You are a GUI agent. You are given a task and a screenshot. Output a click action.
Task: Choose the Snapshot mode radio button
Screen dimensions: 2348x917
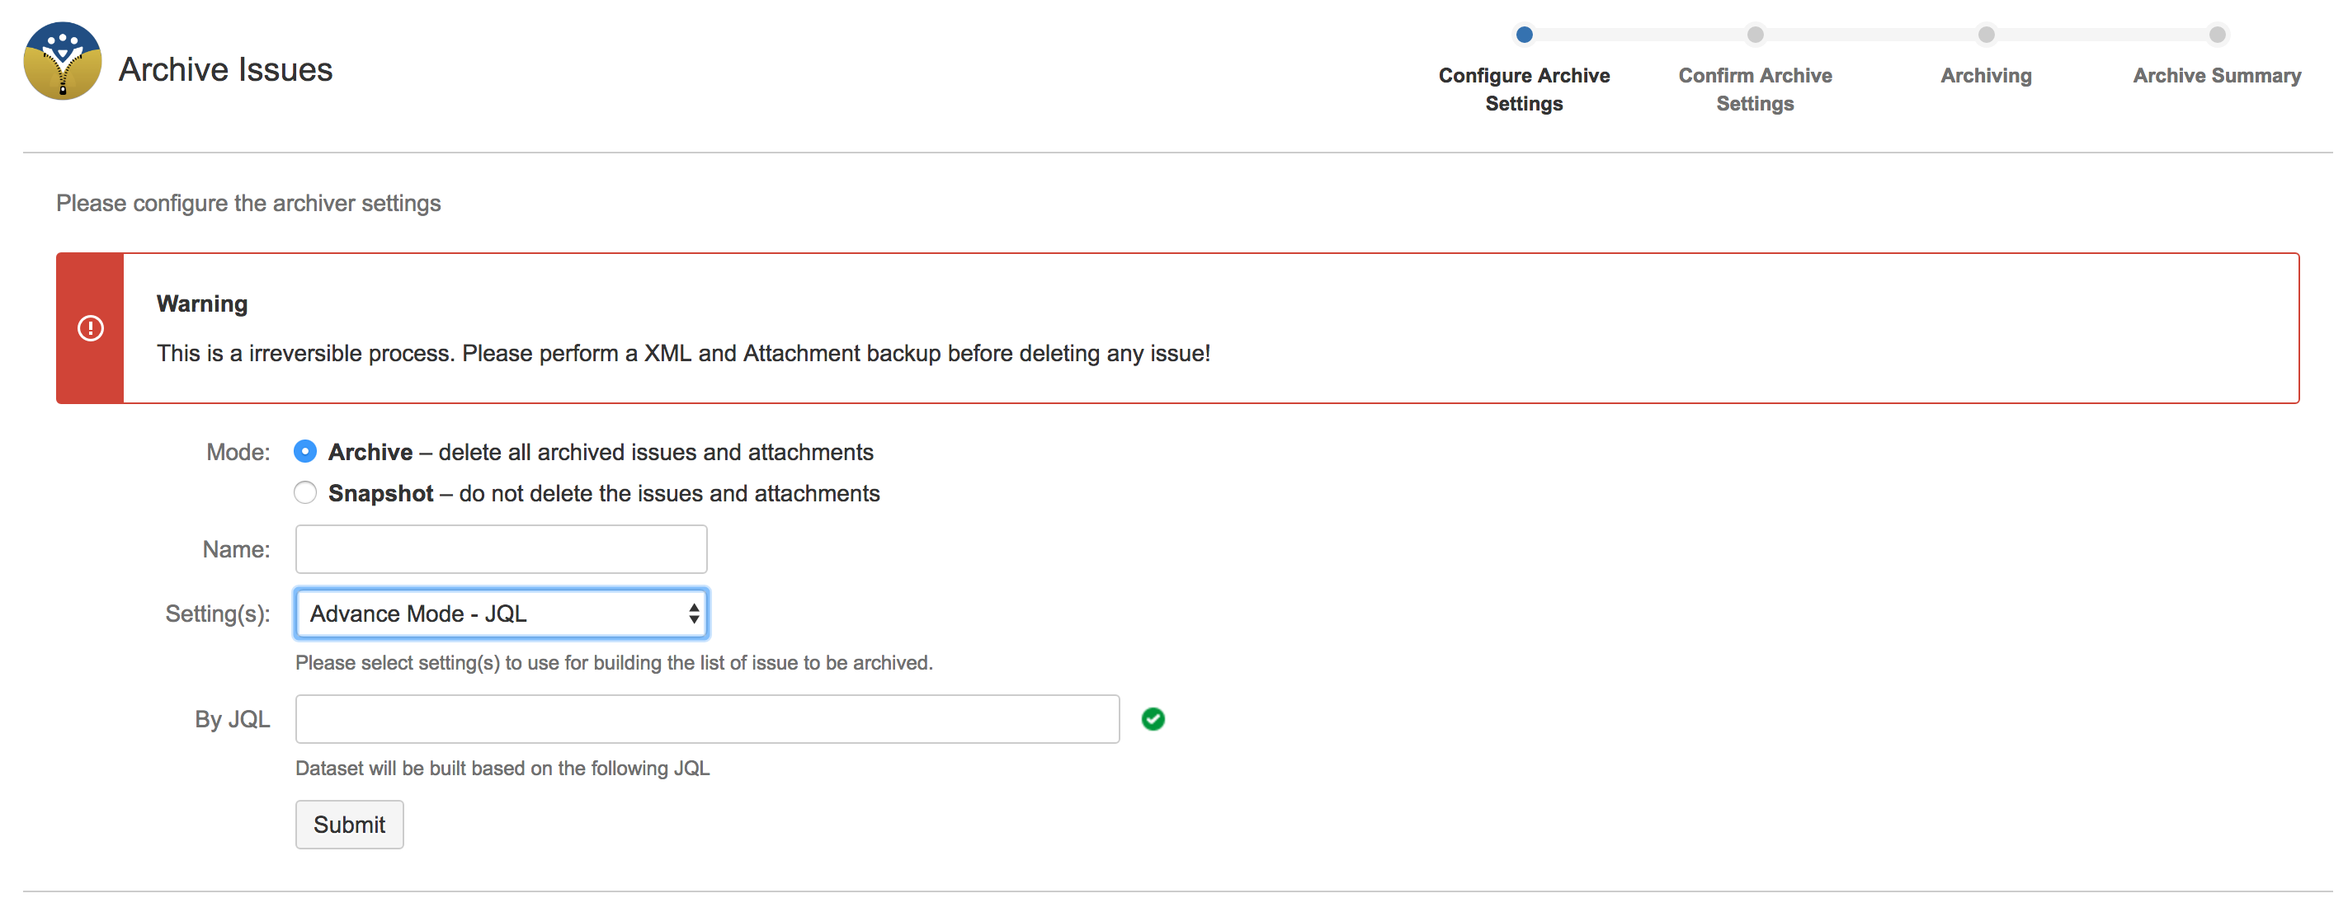pyautogui.click(x=305, y=492)
